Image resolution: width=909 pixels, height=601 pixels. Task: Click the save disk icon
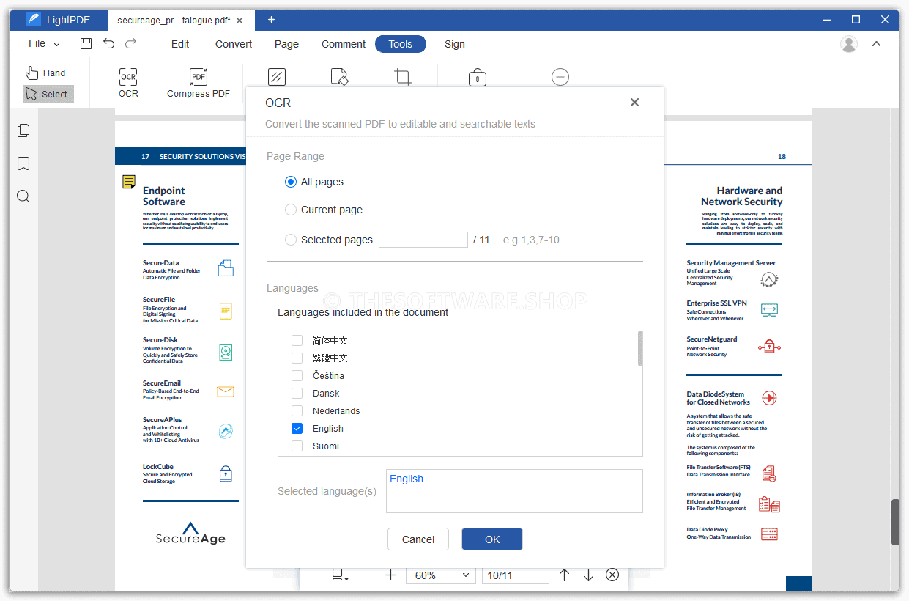pyautogui.click(x=86, y=44)
